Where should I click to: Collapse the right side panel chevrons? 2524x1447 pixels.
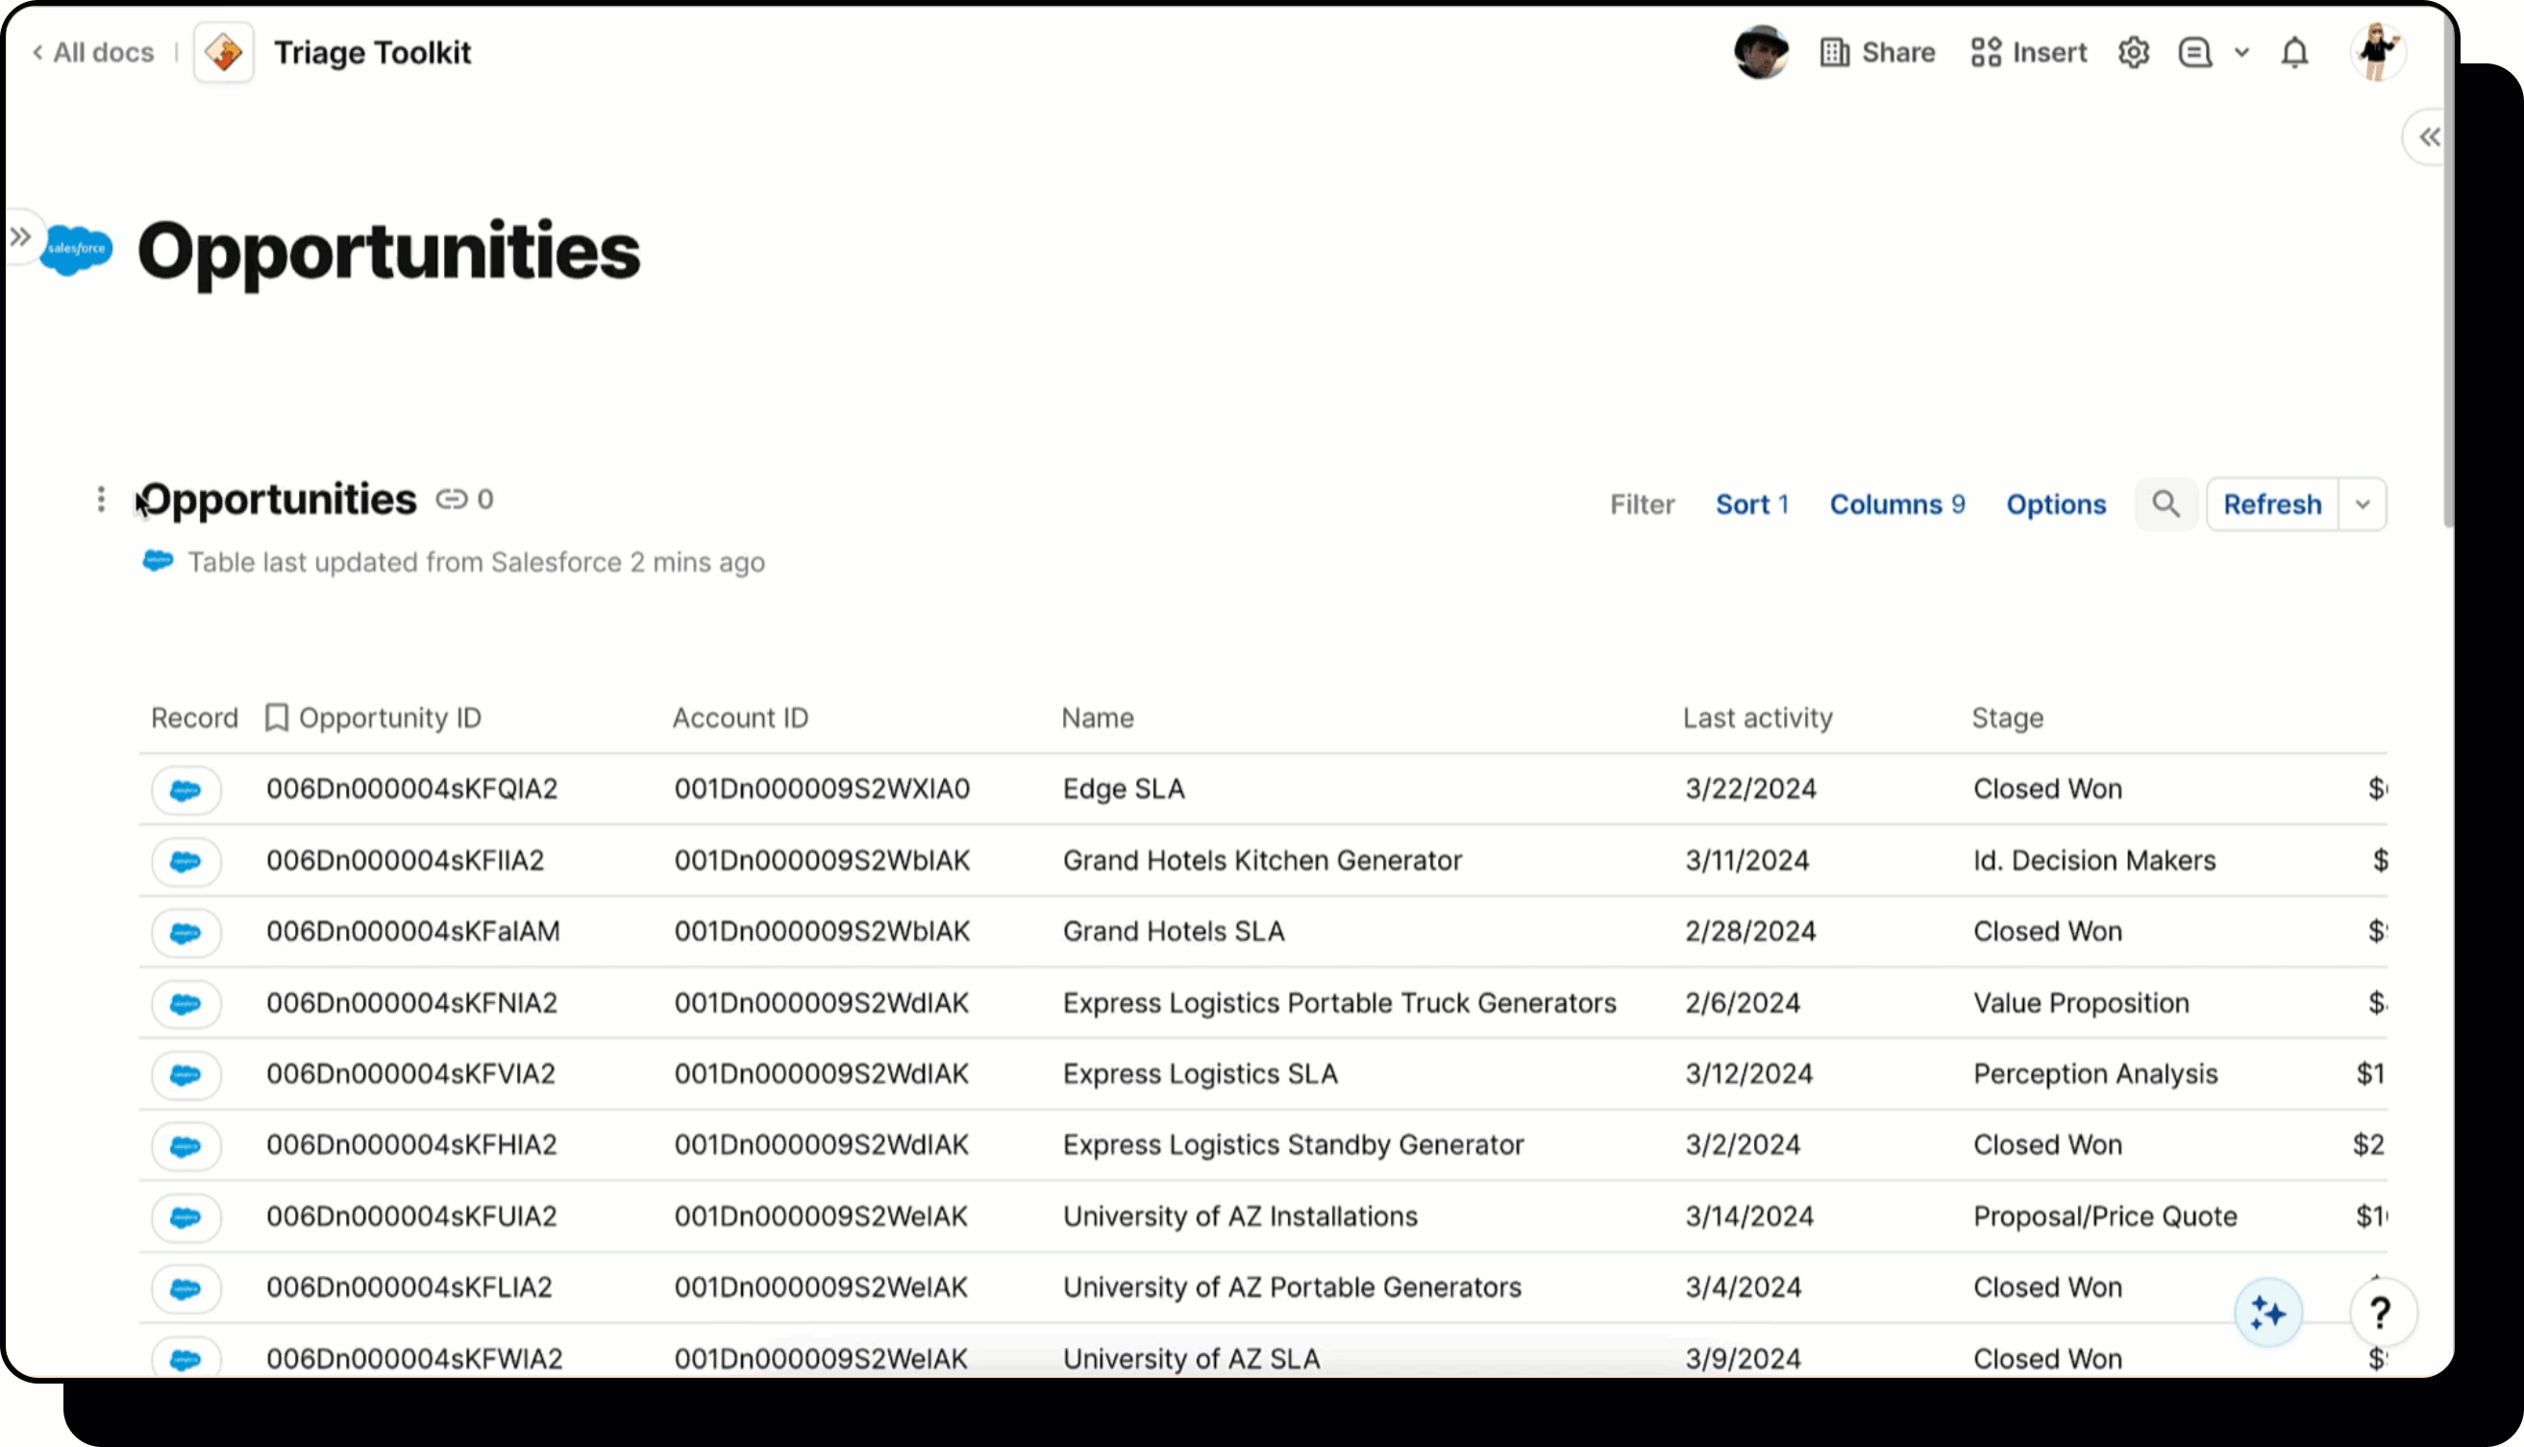[2429, 137]
